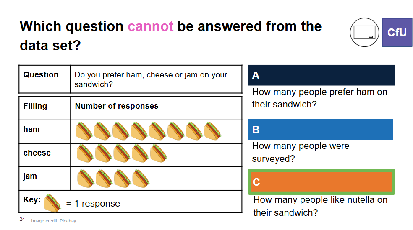This screenshot has width=413, height=230.
Task: Click the last sandwich in the jam row
Action: (x=141, y=179)
